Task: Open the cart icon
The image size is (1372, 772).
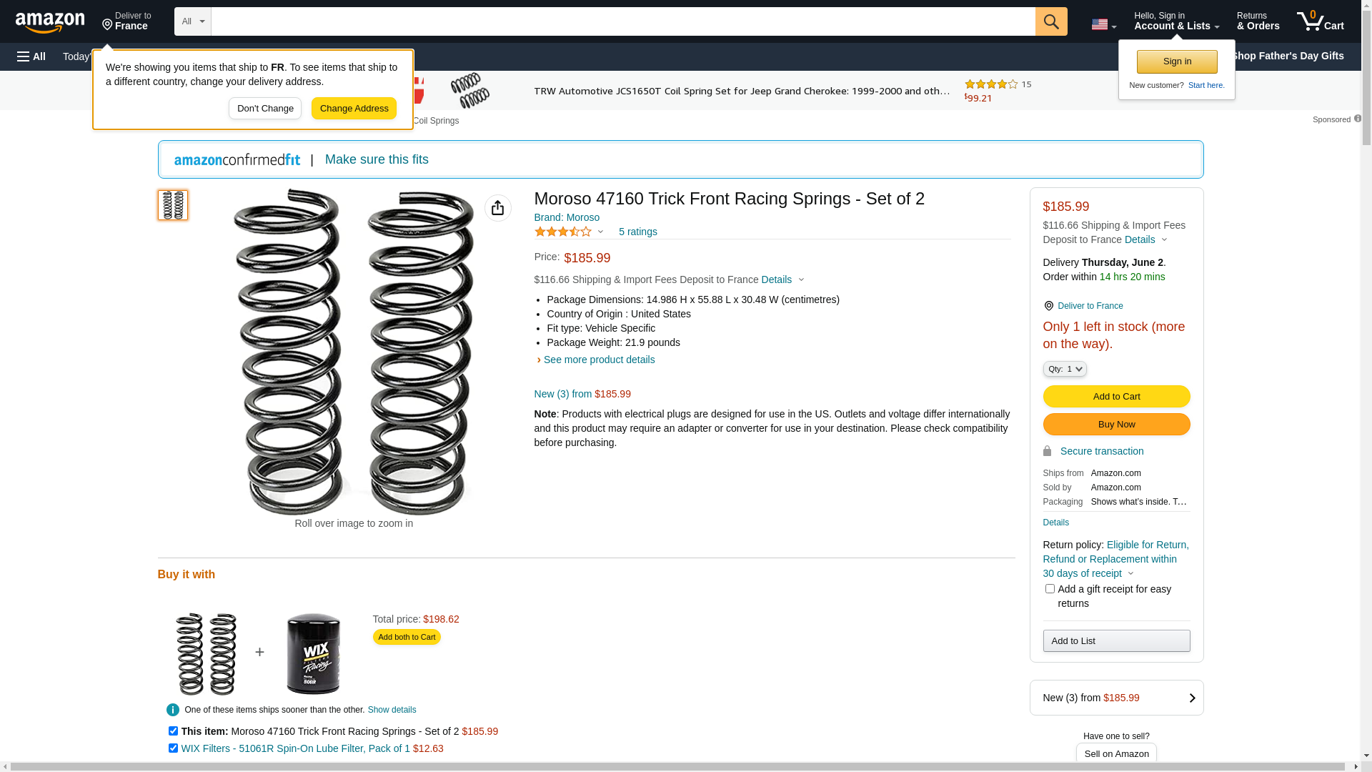Action: [1320, 21]
